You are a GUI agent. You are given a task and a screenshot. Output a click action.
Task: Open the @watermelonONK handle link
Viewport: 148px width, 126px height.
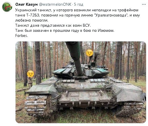pyautogui.click(x=55, y=4)
